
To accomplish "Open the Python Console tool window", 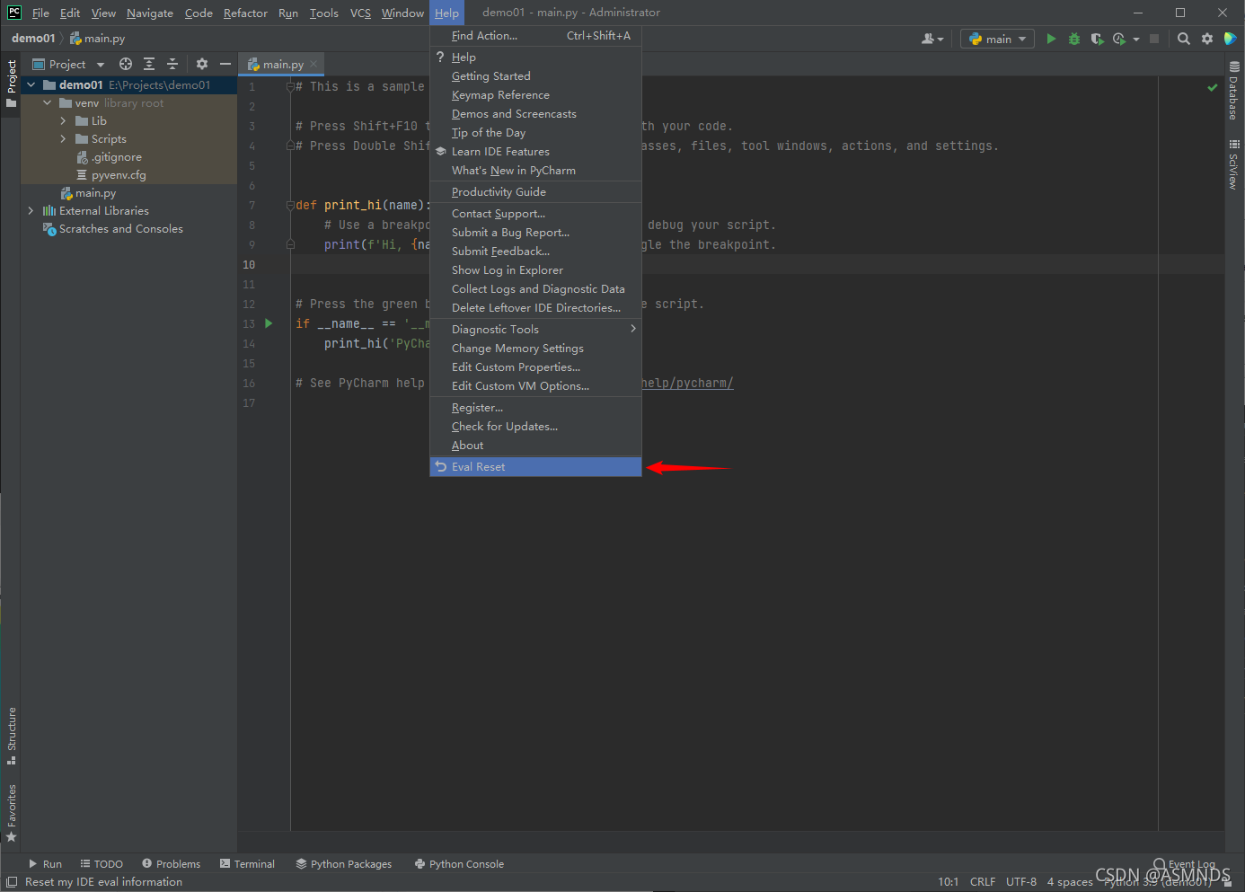I will tap(459, 864).
